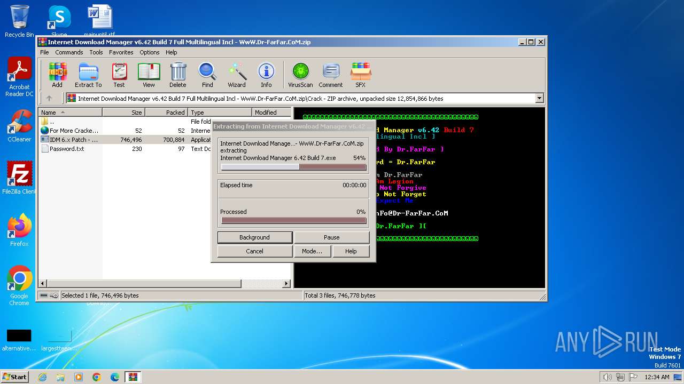Click the media player taskbar icon
The height and width of the screenshot is (384, 684).
(x=79, y=377)
